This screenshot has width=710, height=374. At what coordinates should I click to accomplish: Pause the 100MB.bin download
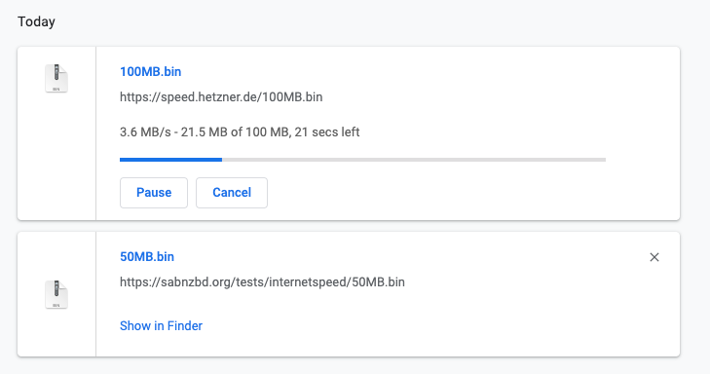pos(154,193)
